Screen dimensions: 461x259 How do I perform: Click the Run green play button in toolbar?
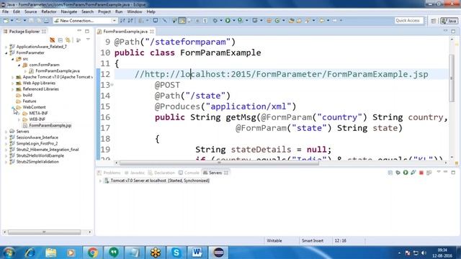(x=228, y=21)
